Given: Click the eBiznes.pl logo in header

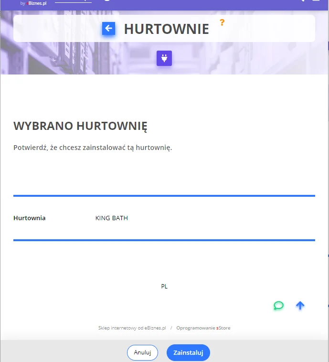Looking at the screenshot, I should point(33,3).
